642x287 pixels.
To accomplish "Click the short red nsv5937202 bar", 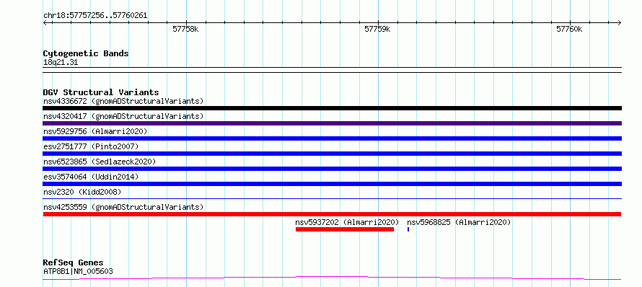I will click(345, 229).
